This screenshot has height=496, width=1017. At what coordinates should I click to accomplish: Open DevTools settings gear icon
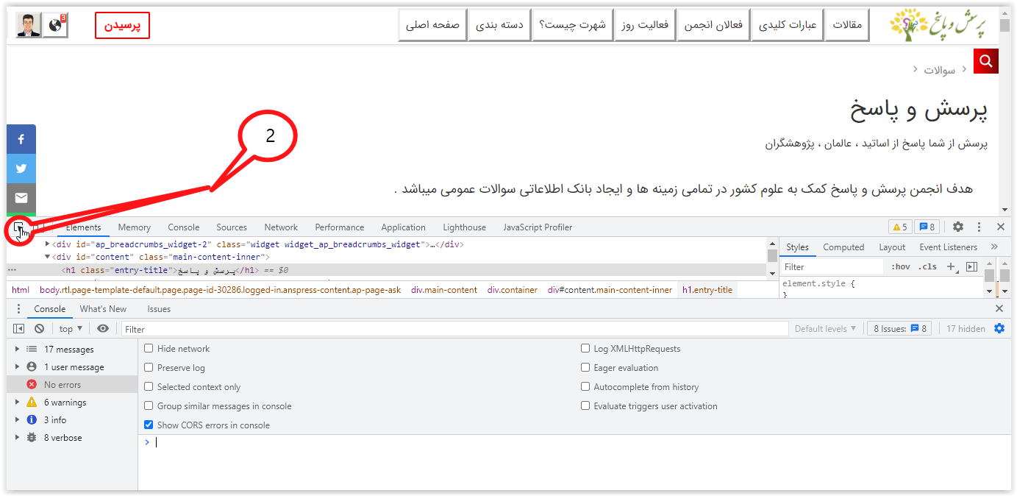pos(958,227)
